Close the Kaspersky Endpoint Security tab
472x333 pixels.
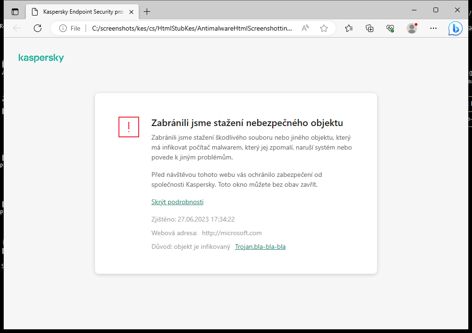pos(131,12)
